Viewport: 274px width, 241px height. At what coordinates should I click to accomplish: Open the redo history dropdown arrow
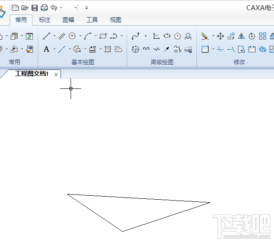click(75, 8)
